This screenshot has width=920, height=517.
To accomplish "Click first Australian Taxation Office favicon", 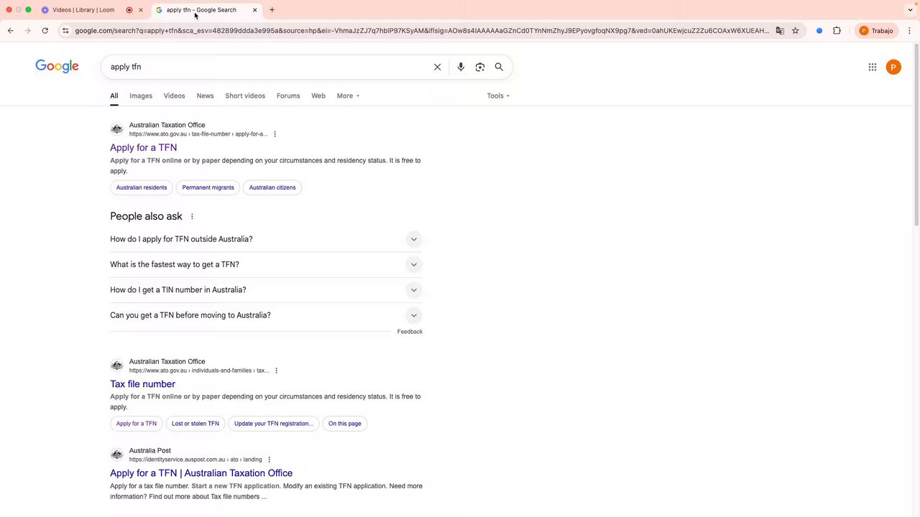I will tap(116, 129).
